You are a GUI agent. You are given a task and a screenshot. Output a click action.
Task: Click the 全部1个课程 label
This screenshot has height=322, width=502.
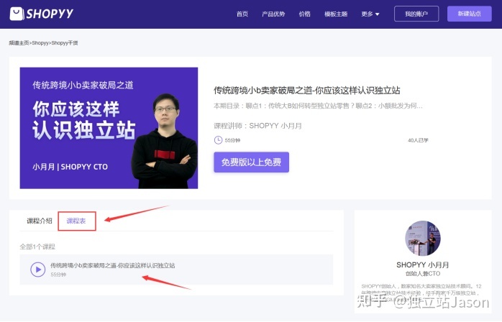(x=37, y=247)
